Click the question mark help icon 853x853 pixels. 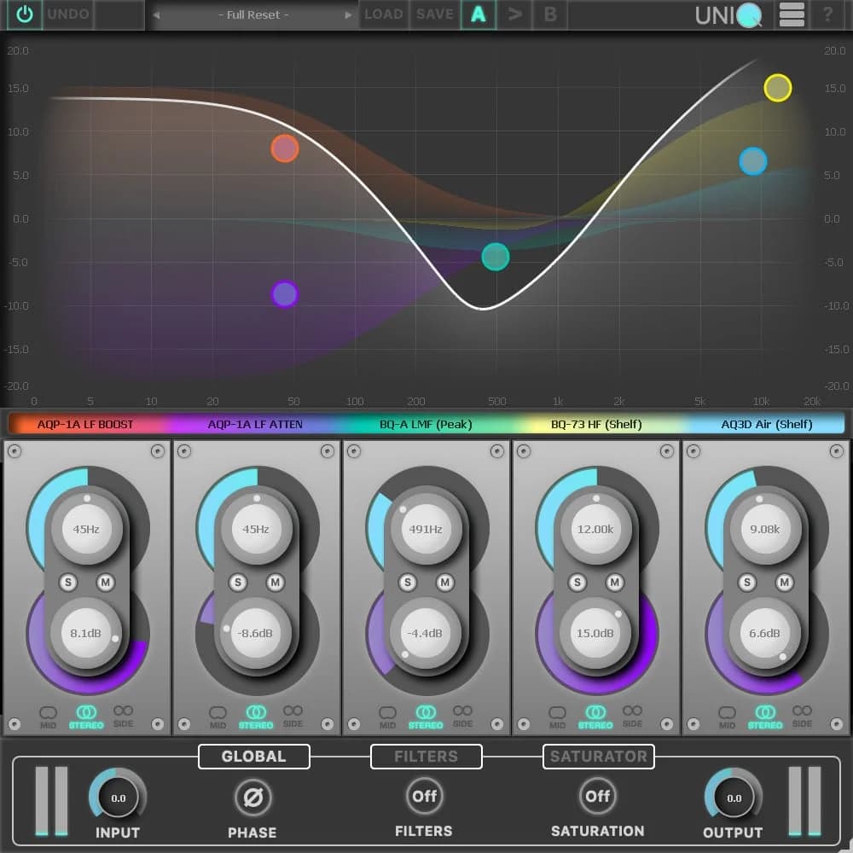828,15
